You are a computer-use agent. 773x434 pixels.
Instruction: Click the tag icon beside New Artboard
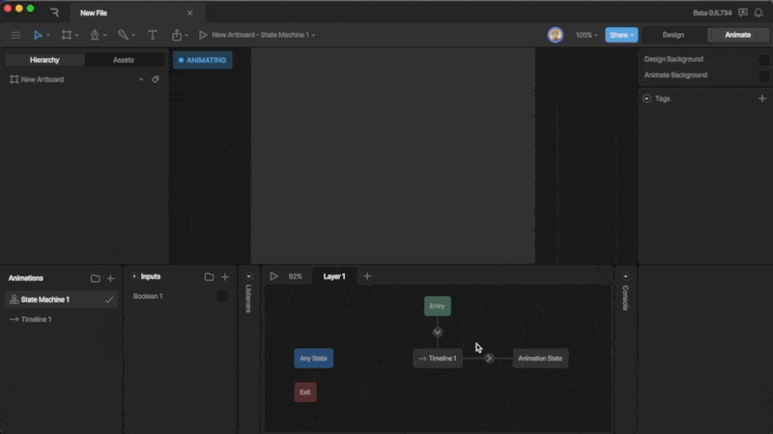click(156, 79)
